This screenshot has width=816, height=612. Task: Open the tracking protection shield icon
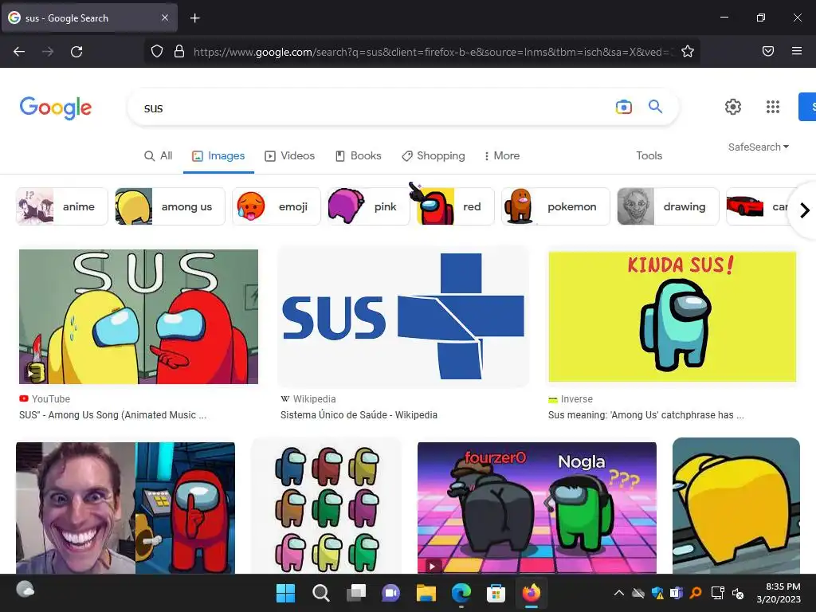tap(157, 52)
